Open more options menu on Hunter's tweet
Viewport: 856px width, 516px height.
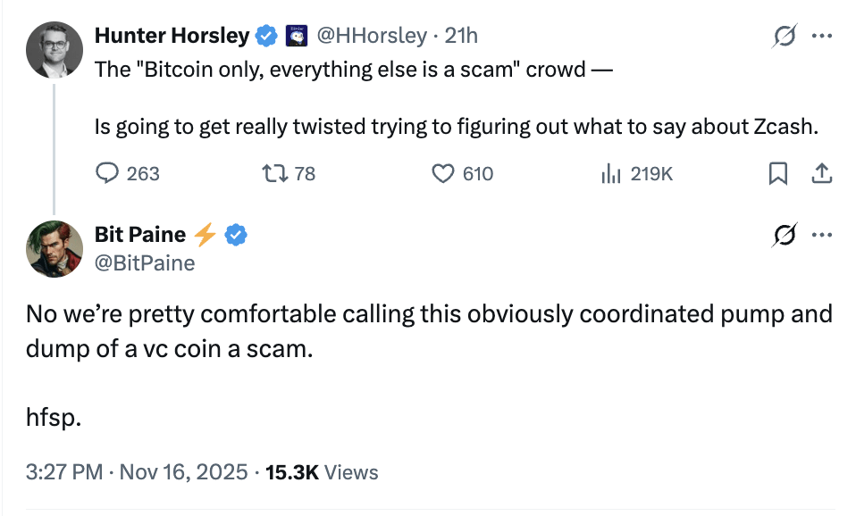pos(821,36)
